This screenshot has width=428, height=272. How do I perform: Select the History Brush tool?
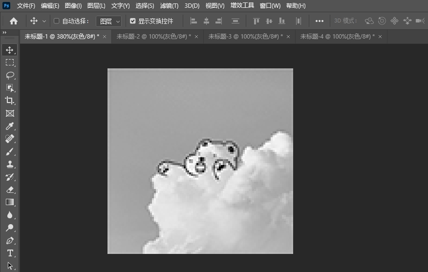[10, 177]
